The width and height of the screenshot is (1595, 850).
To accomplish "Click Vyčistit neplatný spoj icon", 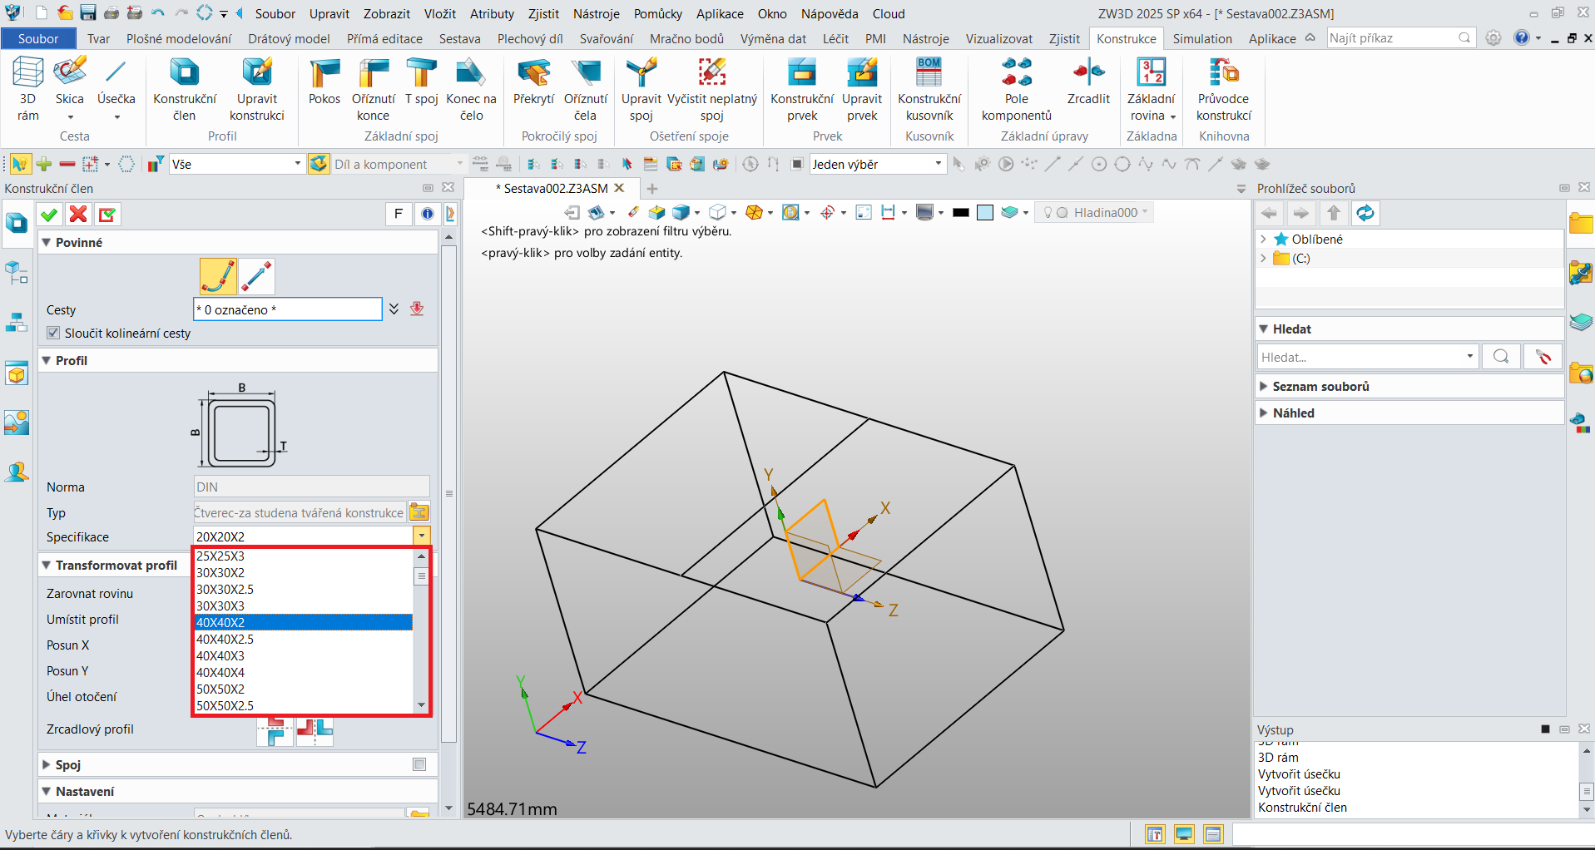I will (712, 89).
